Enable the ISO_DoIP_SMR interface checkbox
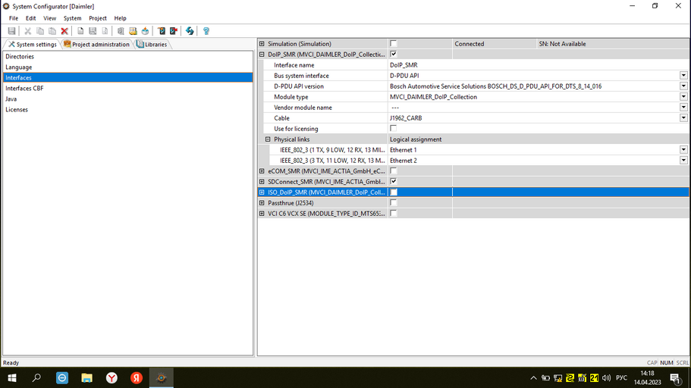The width and height of the screenshot is (691, 388). click(394, 192)
